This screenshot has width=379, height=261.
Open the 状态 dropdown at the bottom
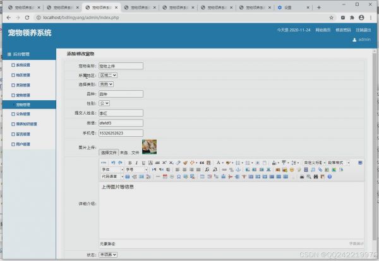click(108, 255)
